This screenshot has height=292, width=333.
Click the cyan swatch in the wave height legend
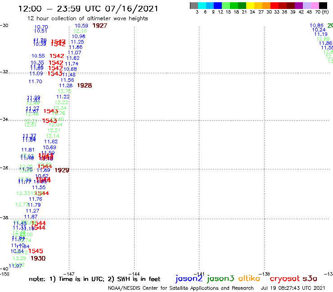(x=202, y=5)
